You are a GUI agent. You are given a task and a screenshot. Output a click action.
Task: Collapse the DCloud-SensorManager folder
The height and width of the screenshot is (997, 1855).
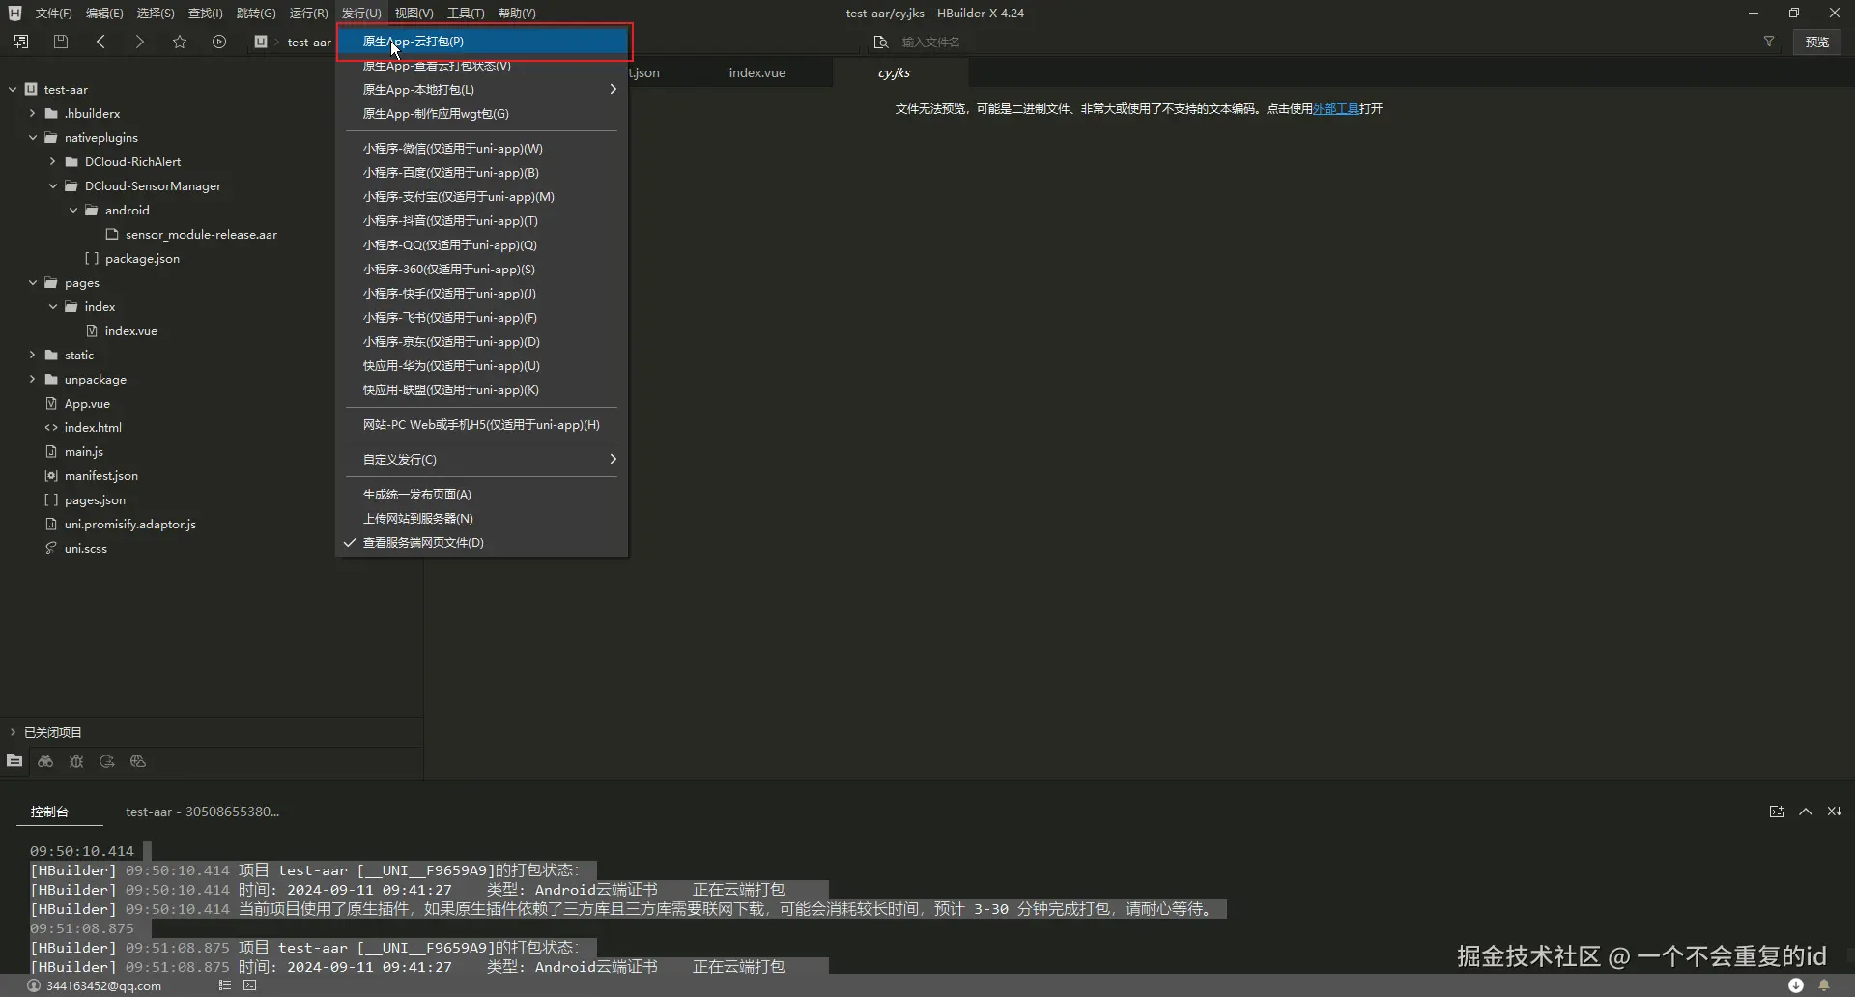(x=53, y=185)
